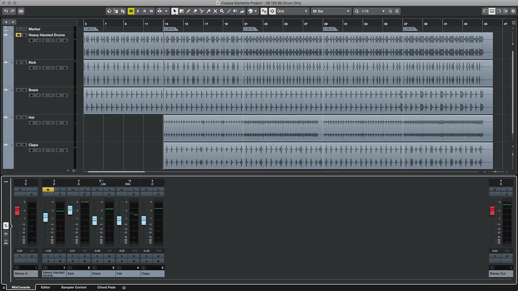Screen dimensions: 518x291
Task: Click the Add Track plus button
Action: (x=6, y=22)
